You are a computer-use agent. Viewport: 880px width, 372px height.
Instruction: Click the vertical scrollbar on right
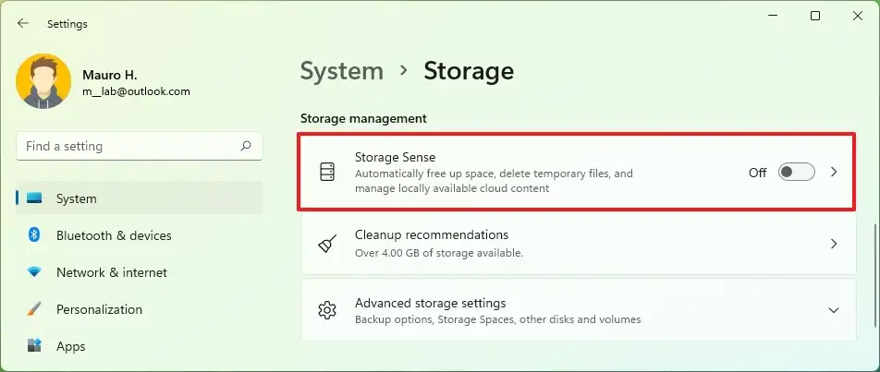click(875, 276)
